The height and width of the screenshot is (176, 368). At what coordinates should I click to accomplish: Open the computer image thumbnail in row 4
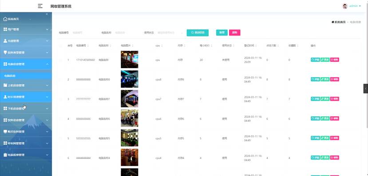[130, 118]
